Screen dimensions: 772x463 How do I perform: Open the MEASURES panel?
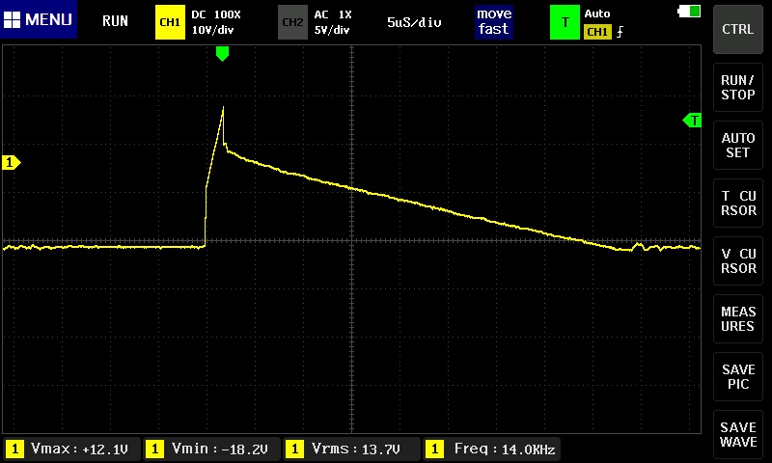click(x=738, y=319)
